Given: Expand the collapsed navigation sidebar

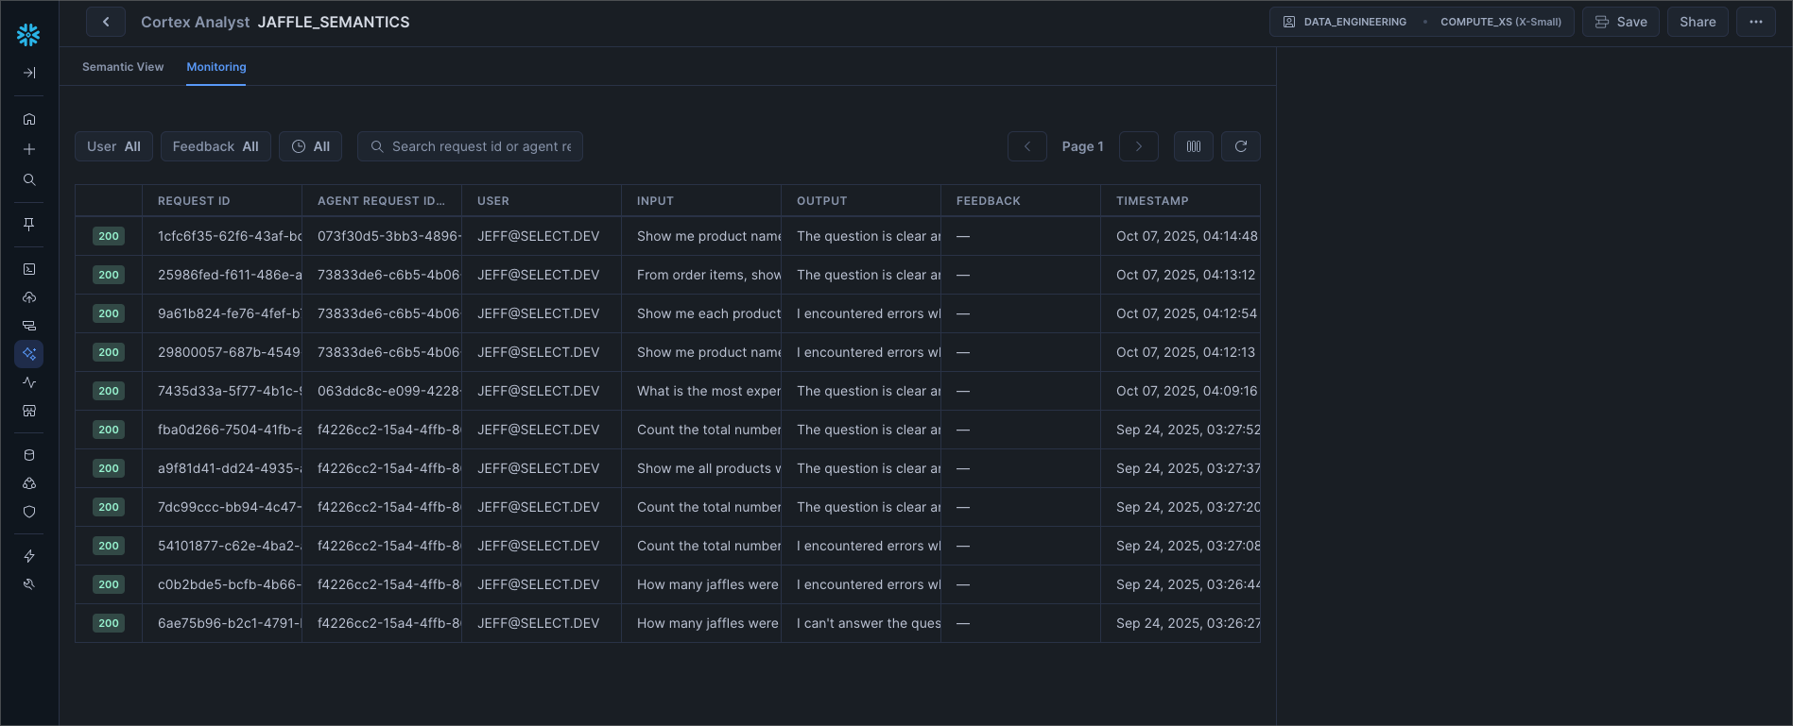Looking at the screenshot, I should [29, 73].
